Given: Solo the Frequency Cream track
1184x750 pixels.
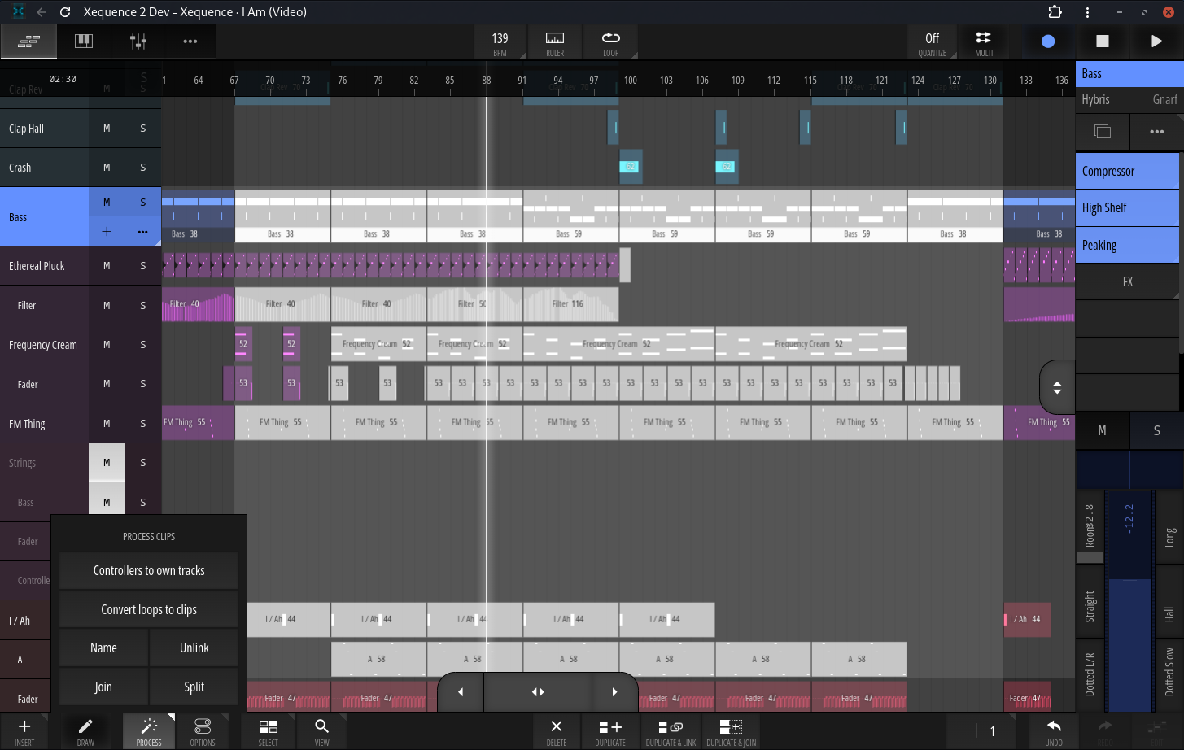Looking at the screenshot, I should pyautogui.click(x=143, y=345).
